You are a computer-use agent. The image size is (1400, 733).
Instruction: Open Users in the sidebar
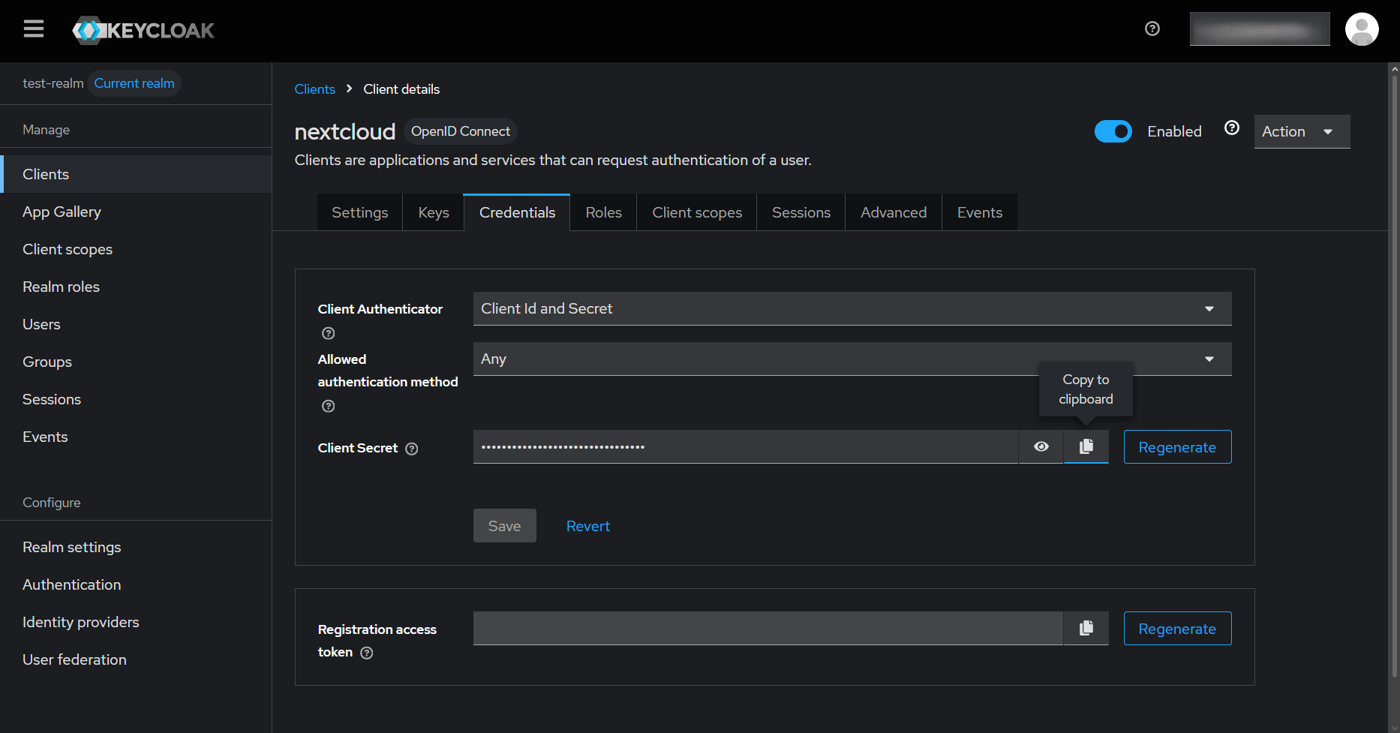click(136, 324)
